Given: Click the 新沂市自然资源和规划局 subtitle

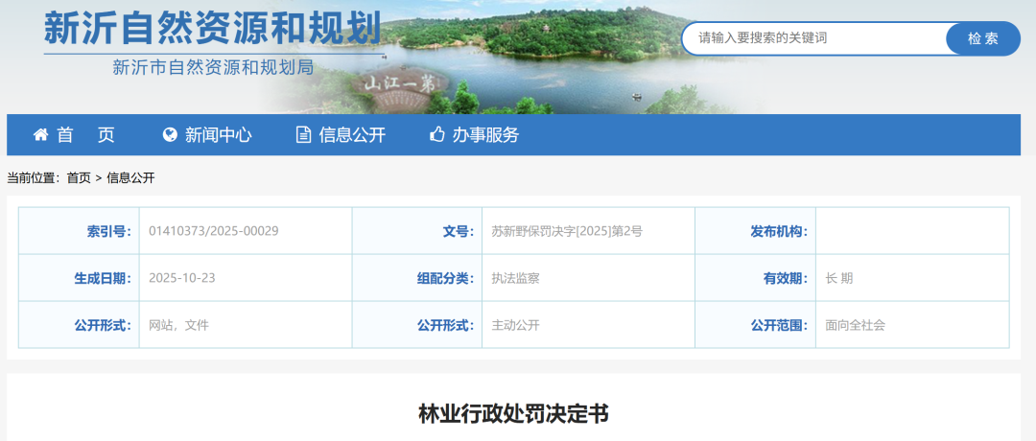Looking at the screenshot, I should [213, 67].
